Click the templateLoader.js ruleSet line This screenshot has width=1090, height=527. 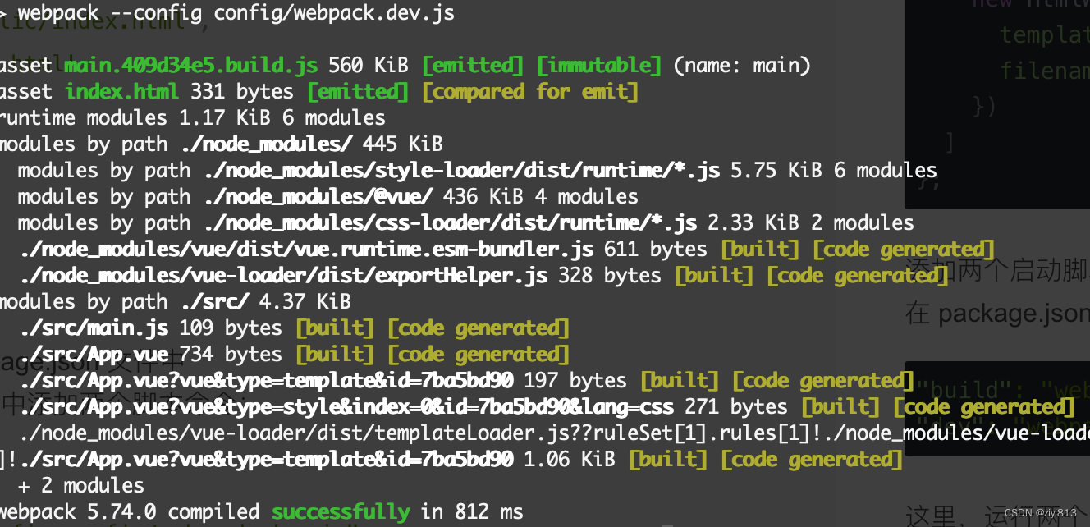tap(554, 433)
